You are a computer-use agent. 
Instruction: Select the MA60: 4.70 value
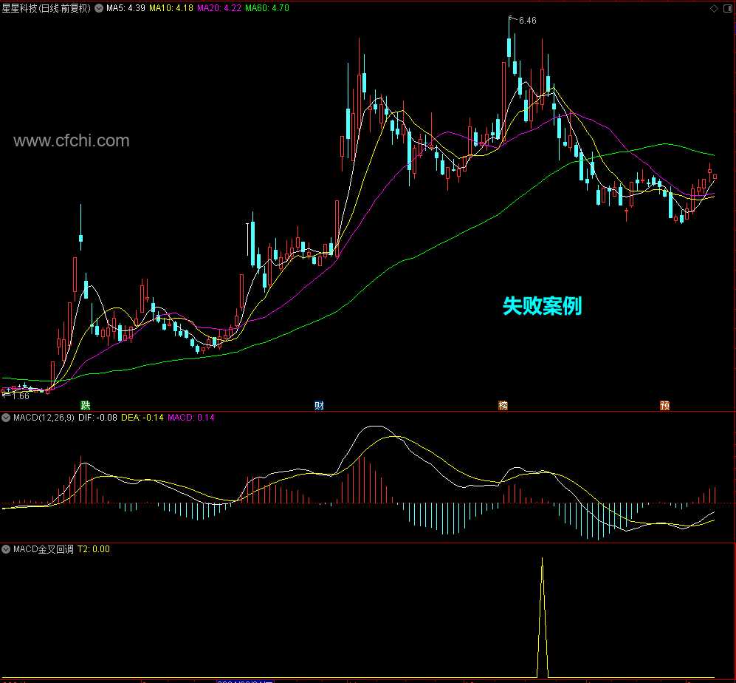coord(267,8)
